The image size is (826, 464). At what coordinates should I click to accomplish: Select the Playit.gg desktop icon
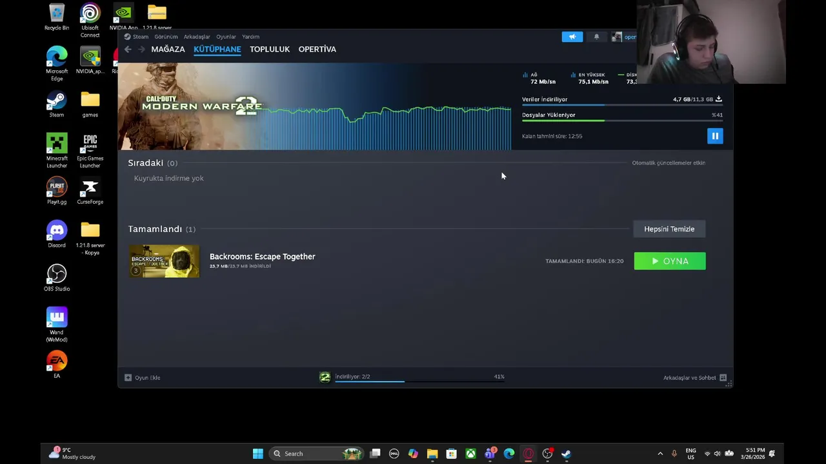pyautogui.click(x=57, y=191)
